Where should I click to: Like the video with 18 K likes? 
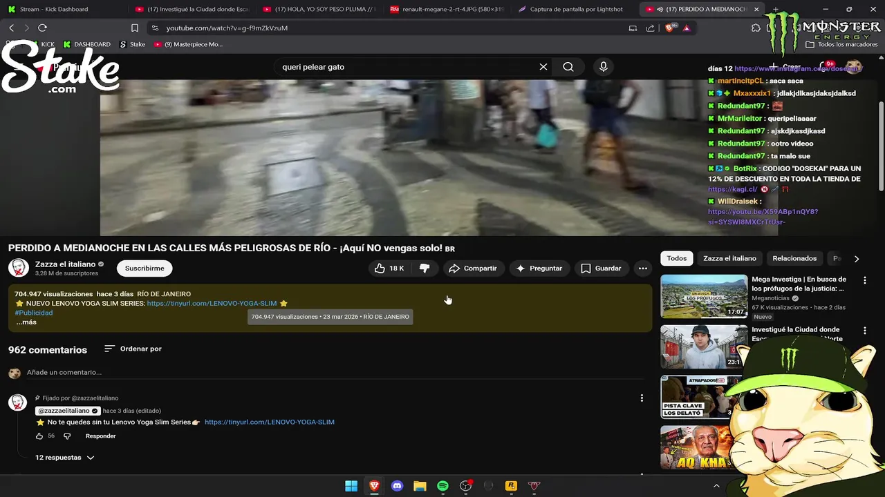[389, 268]
